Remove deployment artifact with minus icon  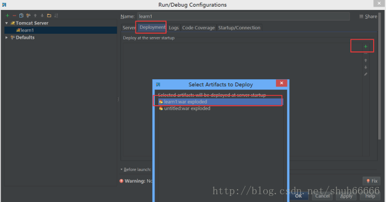[x=365, y=53]
